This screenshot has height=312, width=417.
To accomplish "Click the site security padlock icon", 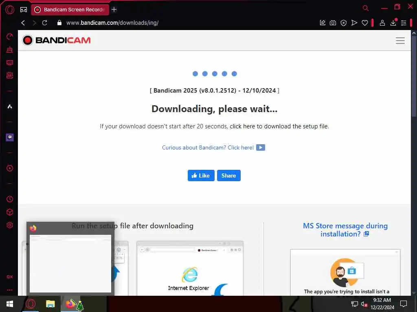I will point(59,23).
